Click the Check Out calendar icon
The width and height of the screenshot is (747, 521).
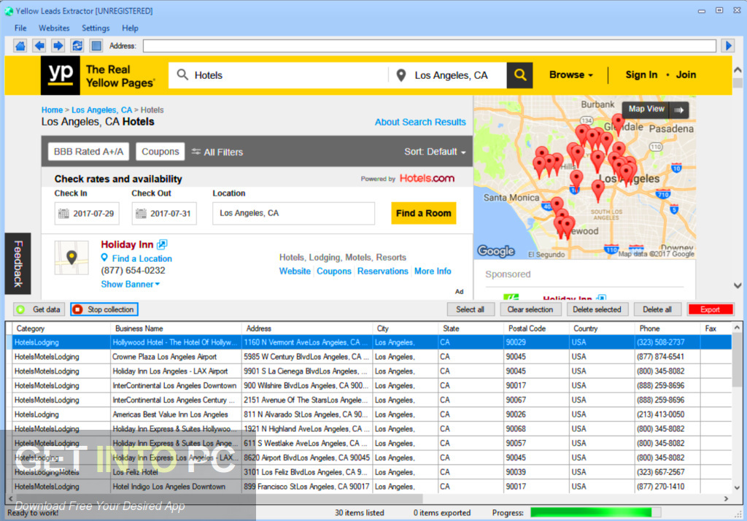[141, 214]
